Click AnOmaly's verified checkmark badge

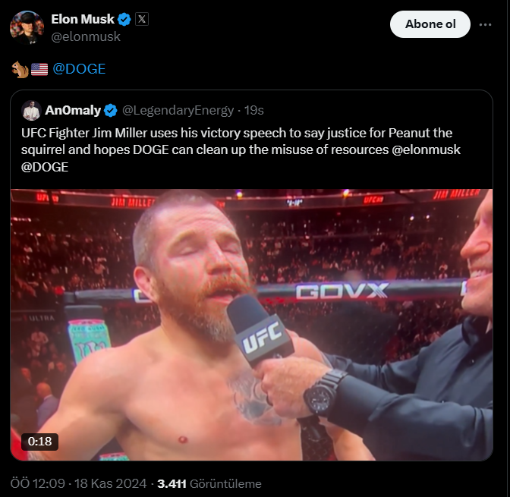[x=111, y=111]
